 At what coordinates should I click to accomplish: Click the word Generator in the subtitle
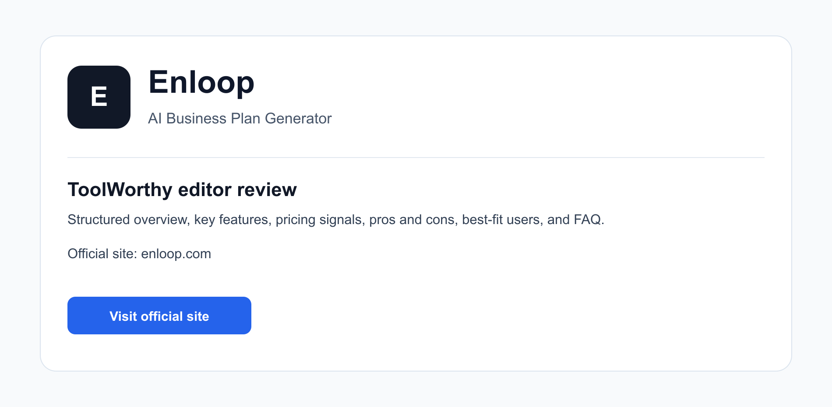click(298, 119)
